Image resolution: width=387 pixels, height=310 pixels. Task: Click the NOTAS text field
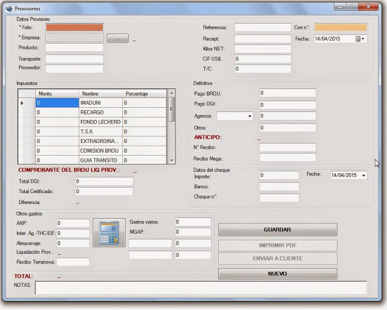coord(200,288)
